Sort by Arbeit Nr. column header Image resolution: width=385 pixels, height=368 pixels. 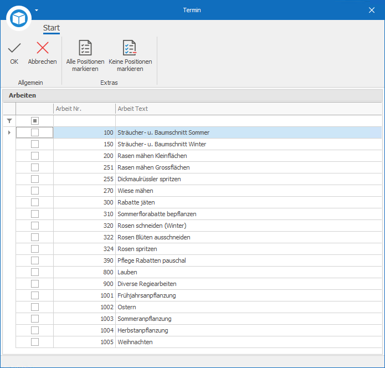84,109
